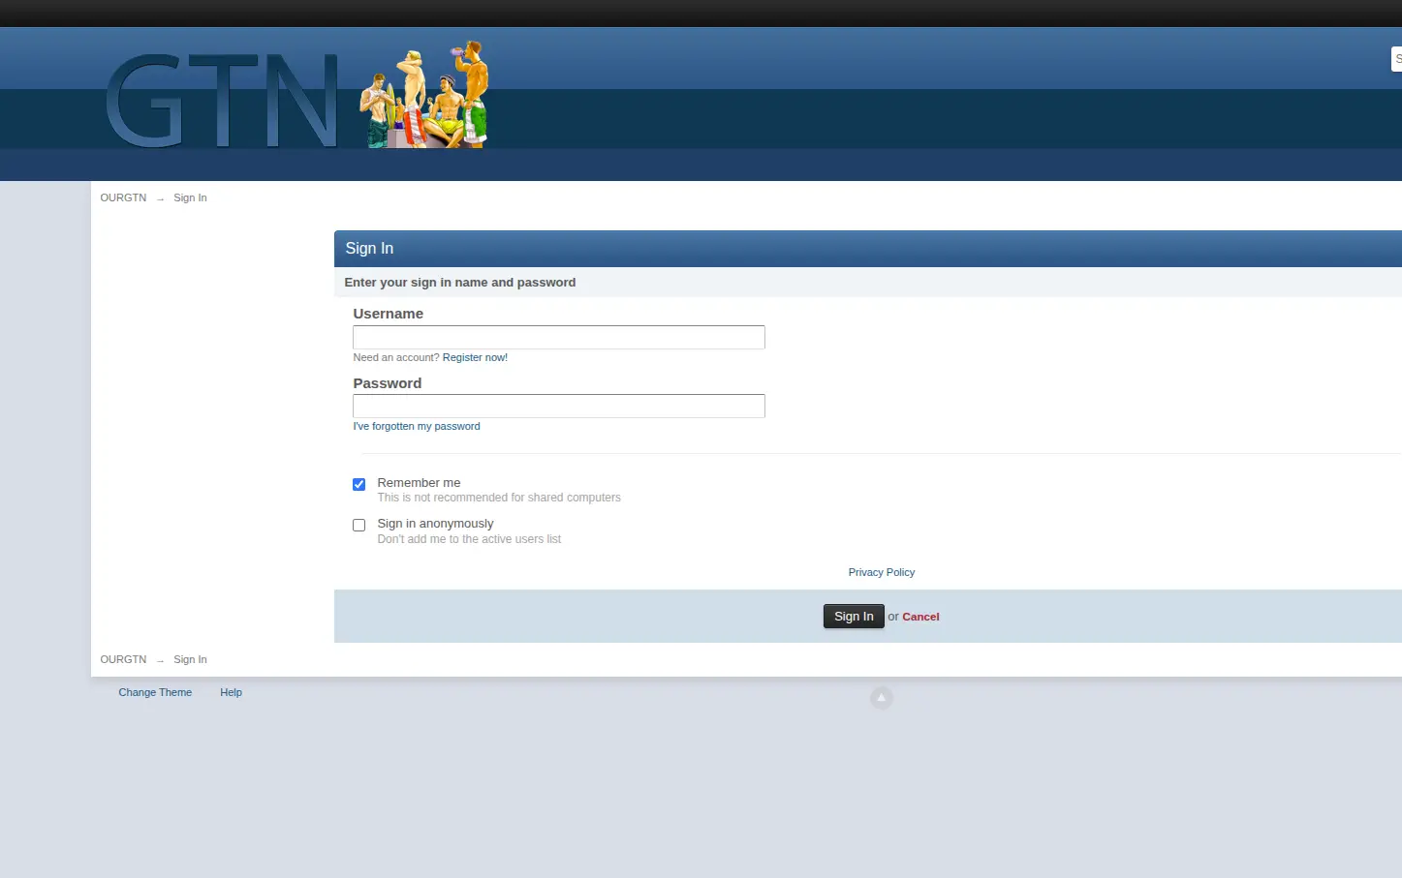Open OURGTN in the bottom breadcrumb
Screen dimensions: 1402x878
123,659
